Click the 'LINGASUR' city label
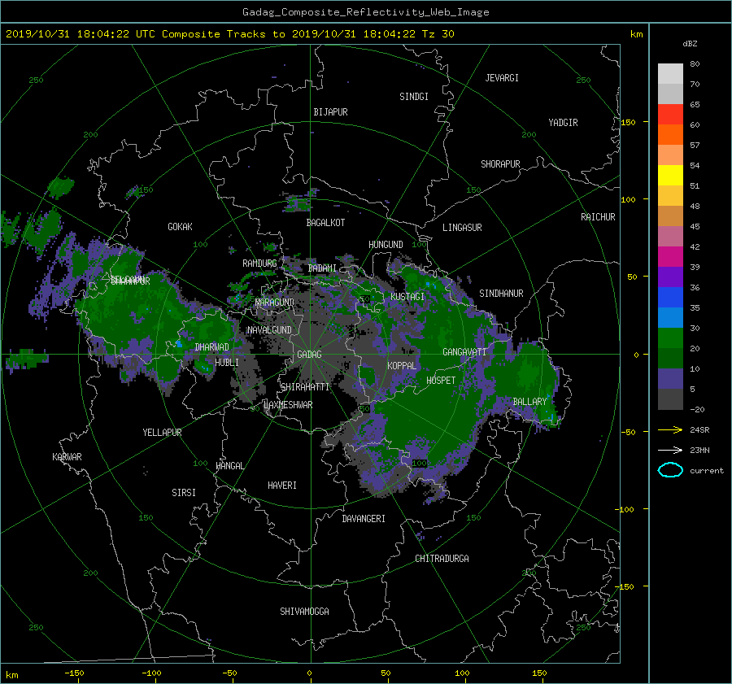The width and height of the screenshot is (732, 684). point(462,228)
